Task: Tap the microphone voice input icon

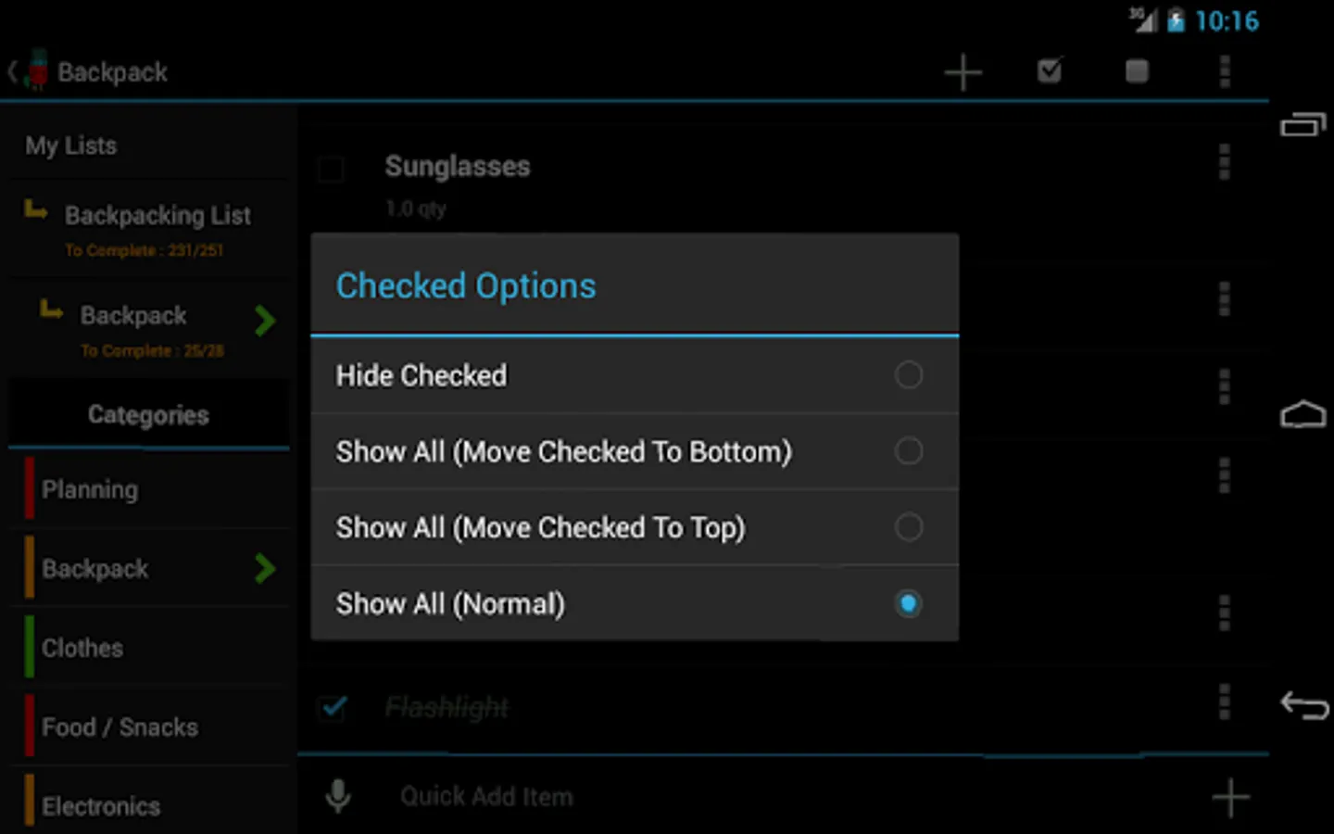Action: 339,796
